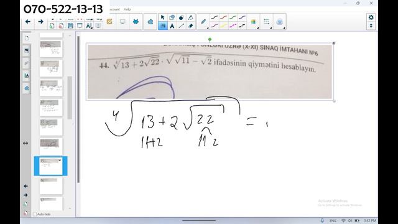Pick the purple pen style
The height and width of the screenshot is (224, 398).
point(242,17)
